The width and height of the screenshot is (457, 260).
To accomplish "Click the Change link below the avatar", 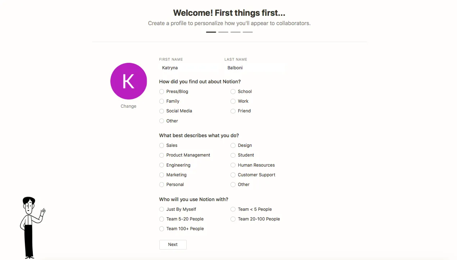I will point(128,106).
